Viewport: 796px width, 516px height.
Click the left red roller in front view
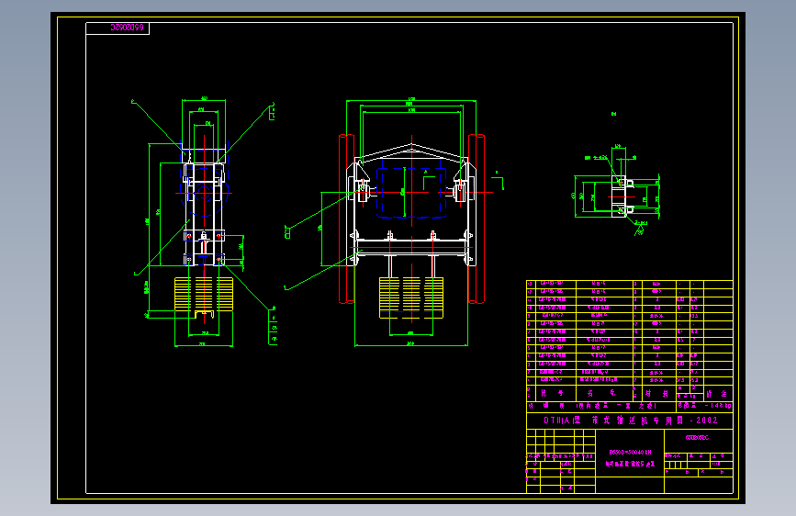[x=346, y=219]
